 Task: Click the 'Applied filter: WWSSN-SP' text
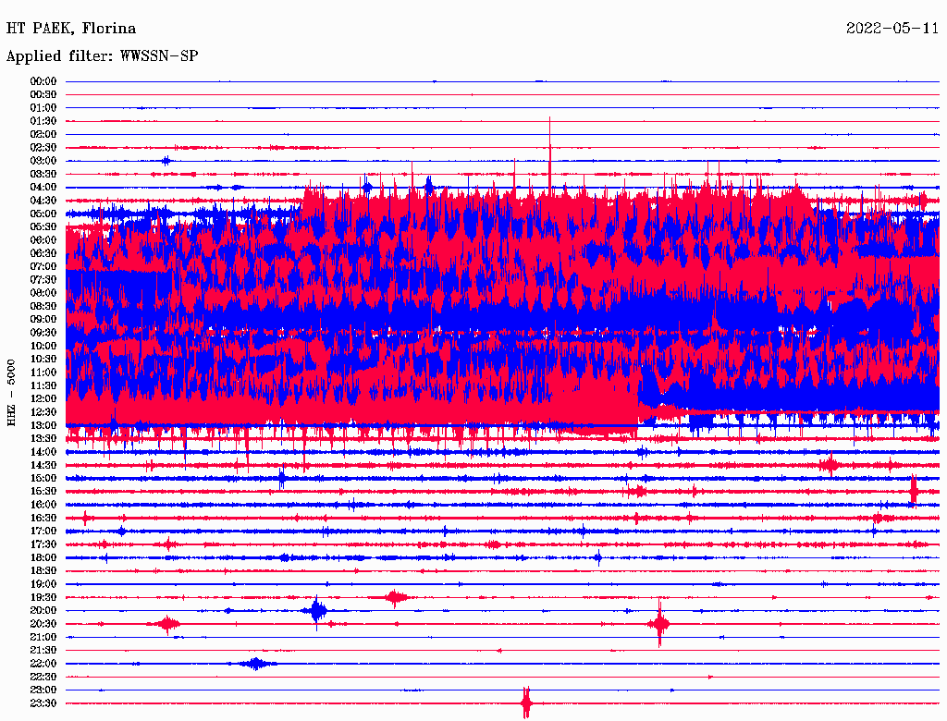point(102,56)
